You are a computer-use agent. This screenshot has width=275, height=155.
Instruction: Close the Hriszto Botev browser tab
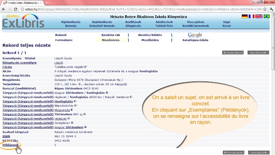click(41, 3)
